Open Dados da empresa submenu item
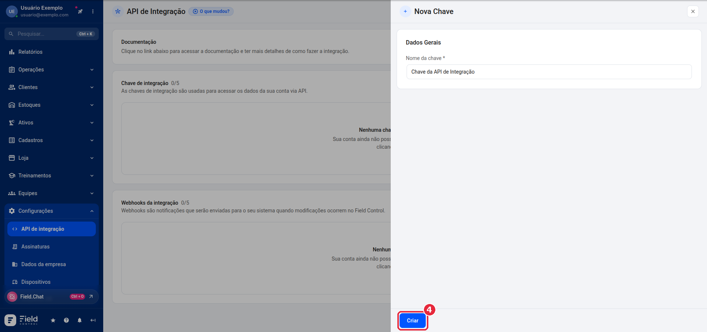Viewport: 707px width, 332px height. 52,264
